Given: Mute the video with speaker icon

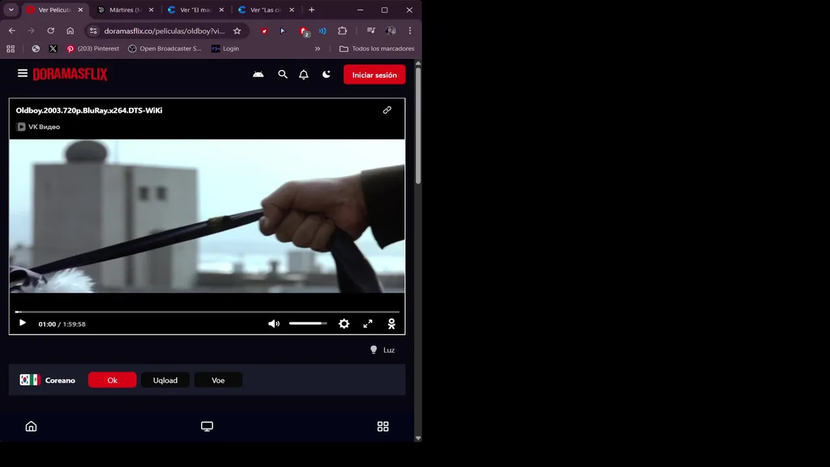Looking at the screenshot, I should coord(274,324).
